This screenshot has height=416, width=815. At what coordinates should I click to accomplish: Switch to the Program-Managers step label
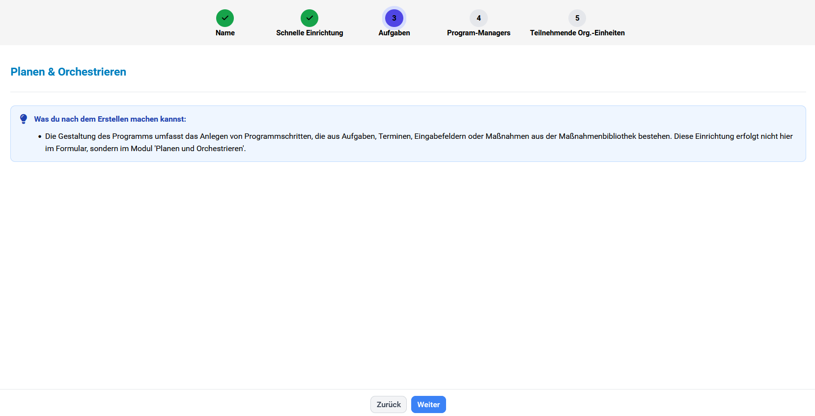[x=478, y=33]
